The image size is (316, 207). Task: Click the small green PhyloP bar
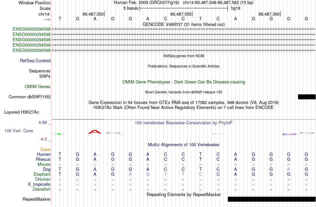pos(59,134)
